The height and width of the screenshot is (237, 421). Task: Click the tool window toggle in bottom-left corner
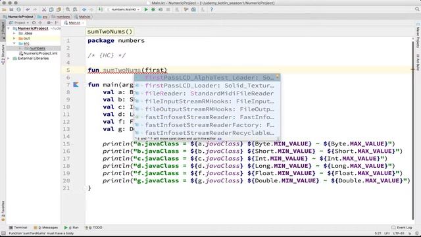3,233
